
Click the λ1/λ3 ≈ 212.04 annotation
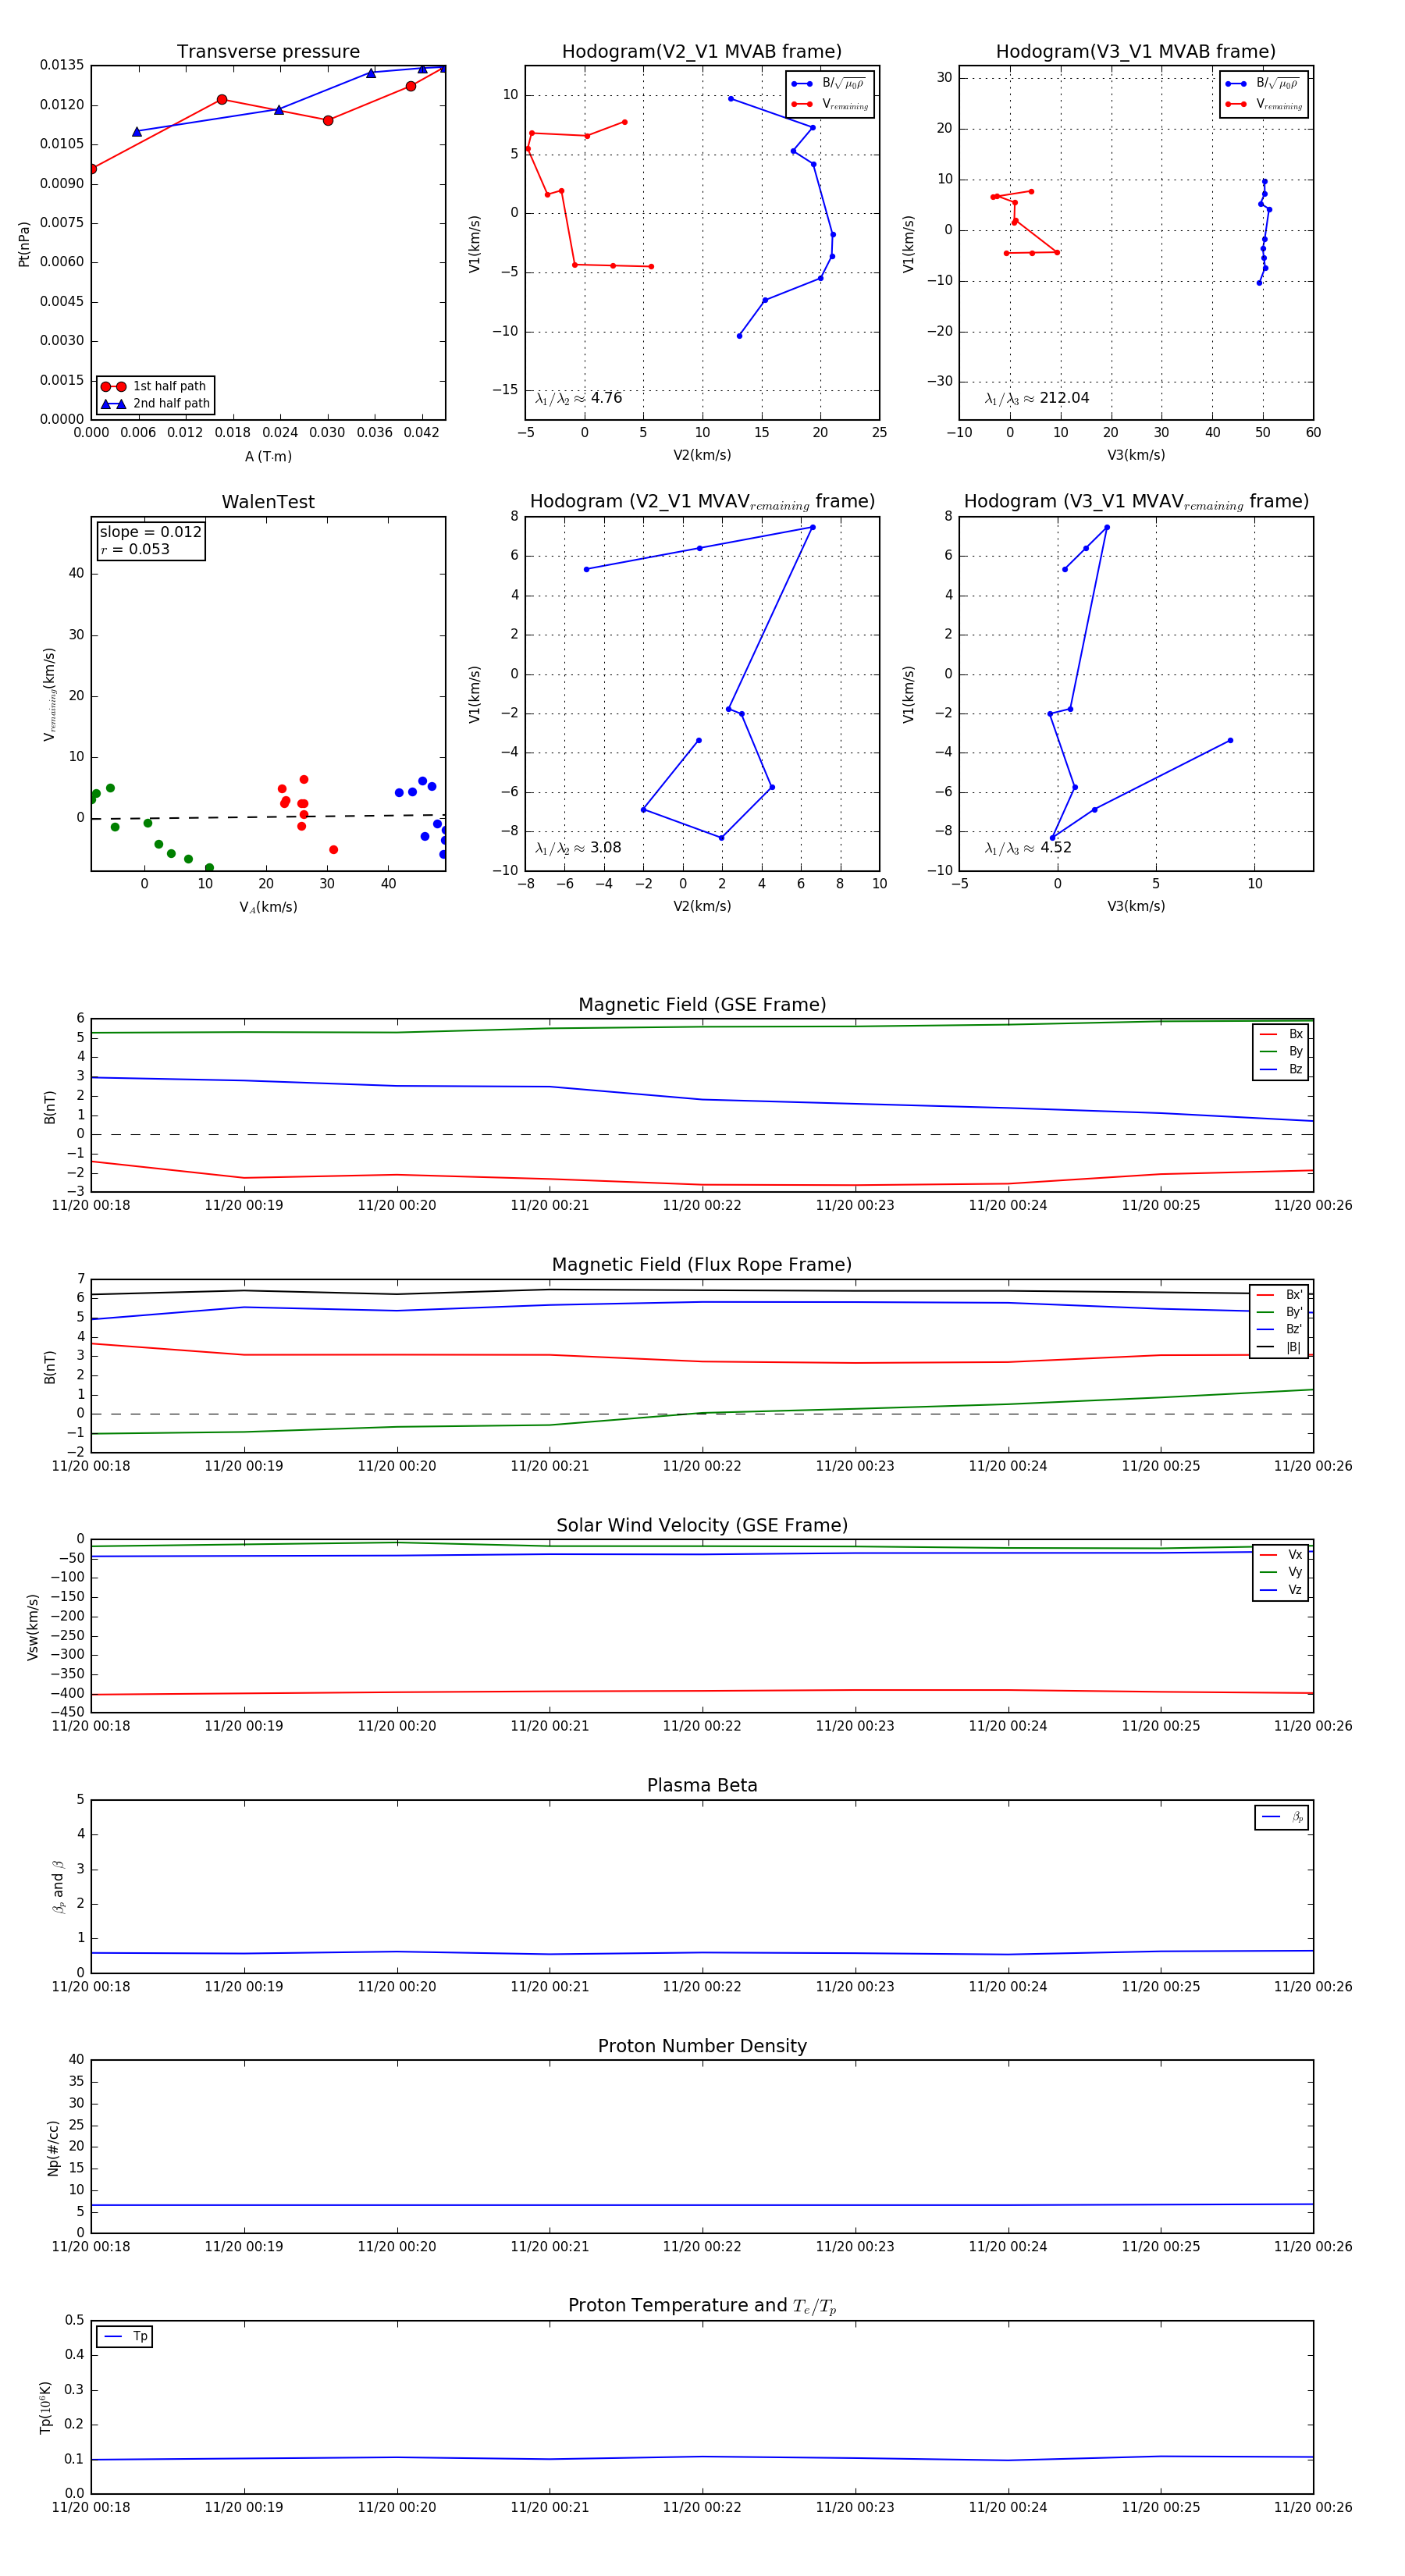[1036, 398]
